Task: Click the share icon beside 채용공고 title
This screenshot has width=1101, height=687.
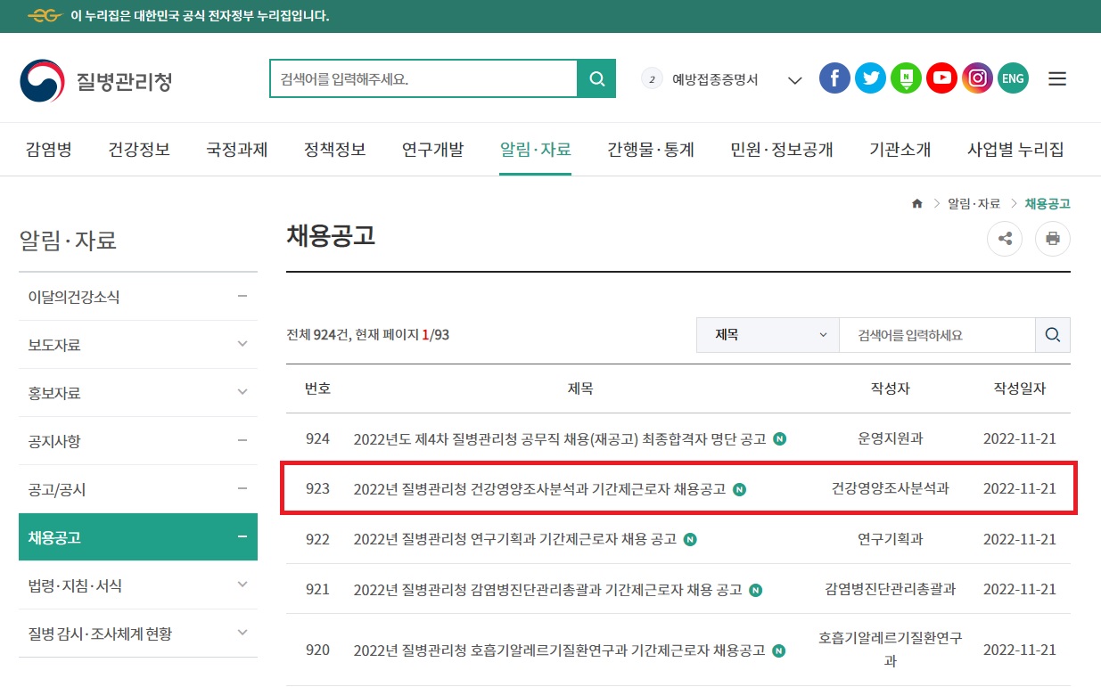Action: pyautogui.click(x=1005, y=238)
